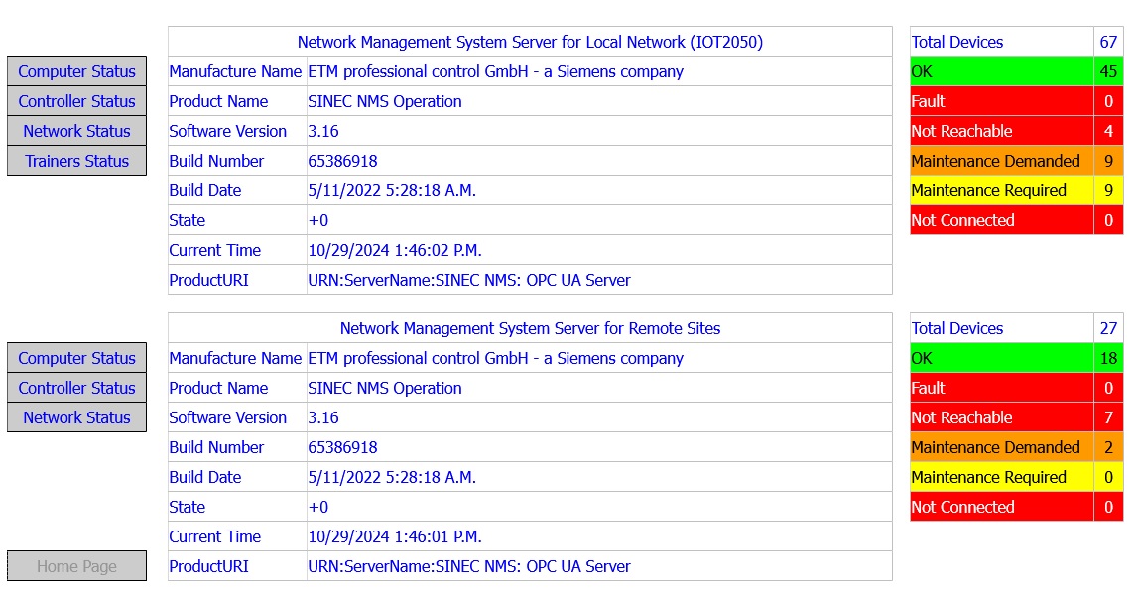The width and height of the screenshot is (1137, 590).
Task: Open Network Status for the Remote Sites server
Action: (76, 417)
